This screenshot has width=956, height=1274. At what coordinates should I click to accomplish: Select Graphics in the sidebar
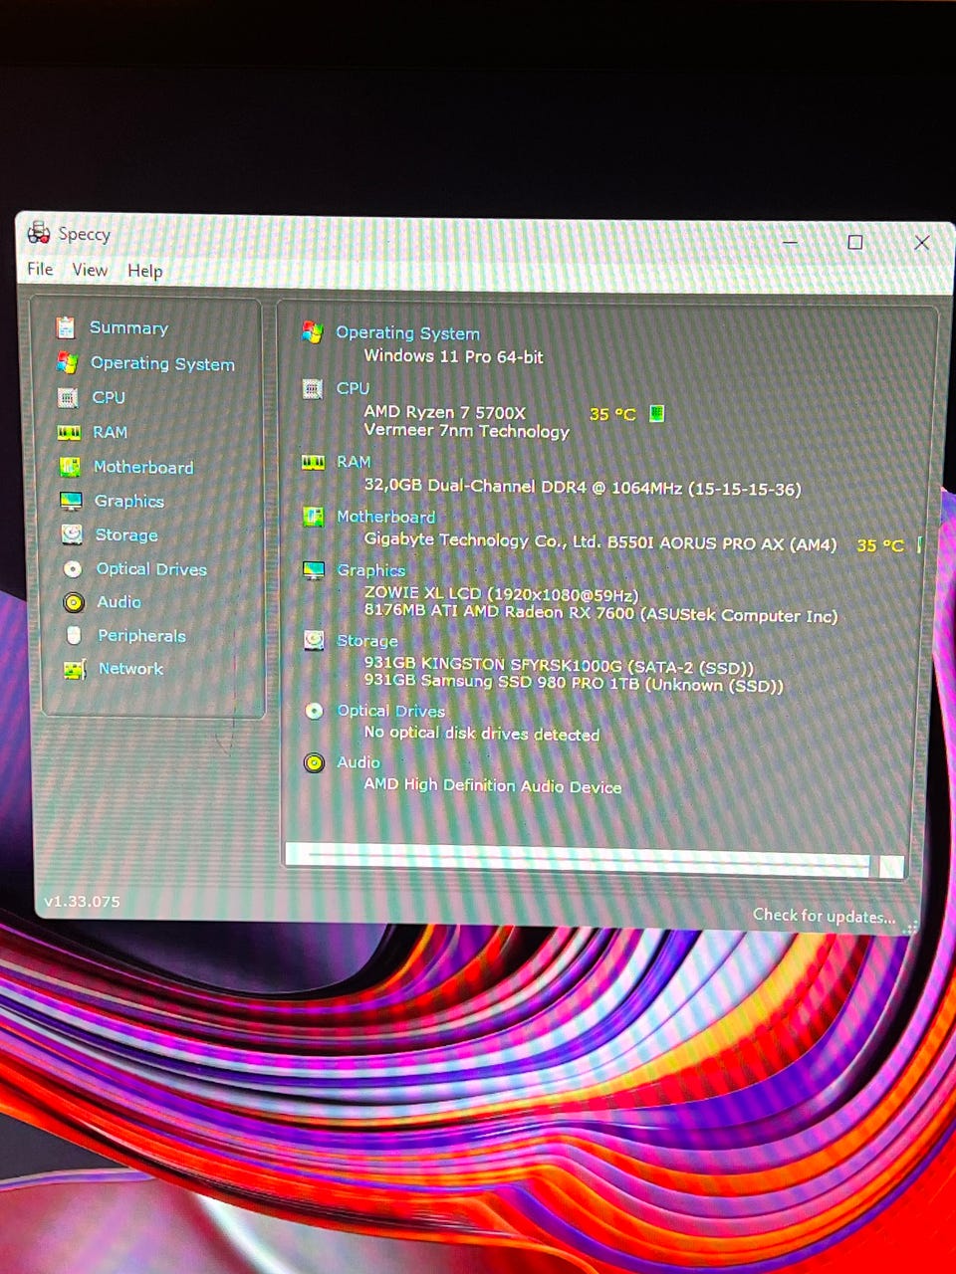(x=128, y=501)
